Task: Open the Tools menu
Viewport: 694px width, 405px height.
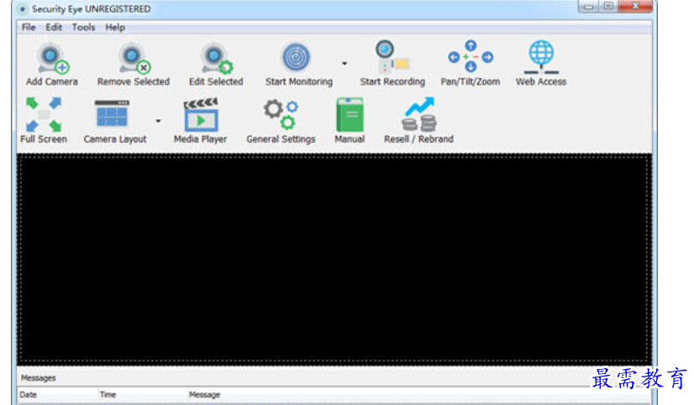Action: 83,28
